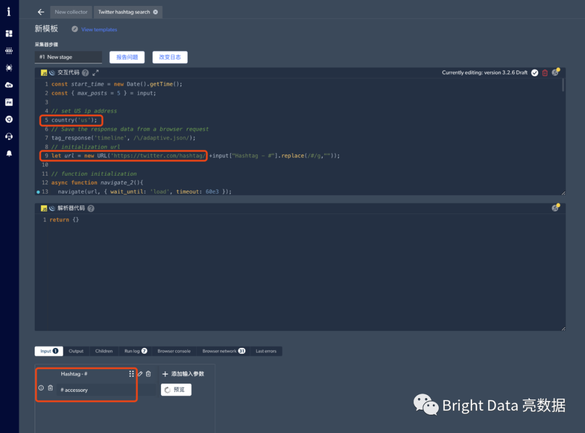Select the Run log tab

click(135, 351)
